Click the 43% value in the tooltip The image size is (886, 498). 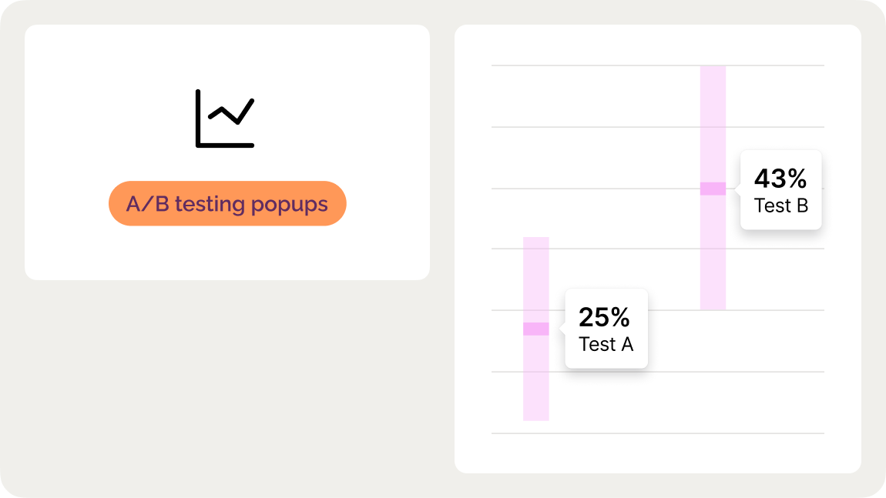(780, 179)
